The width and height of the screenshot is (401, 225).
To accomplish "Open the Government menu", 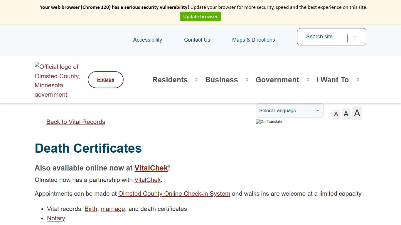I will click(277, 79).
